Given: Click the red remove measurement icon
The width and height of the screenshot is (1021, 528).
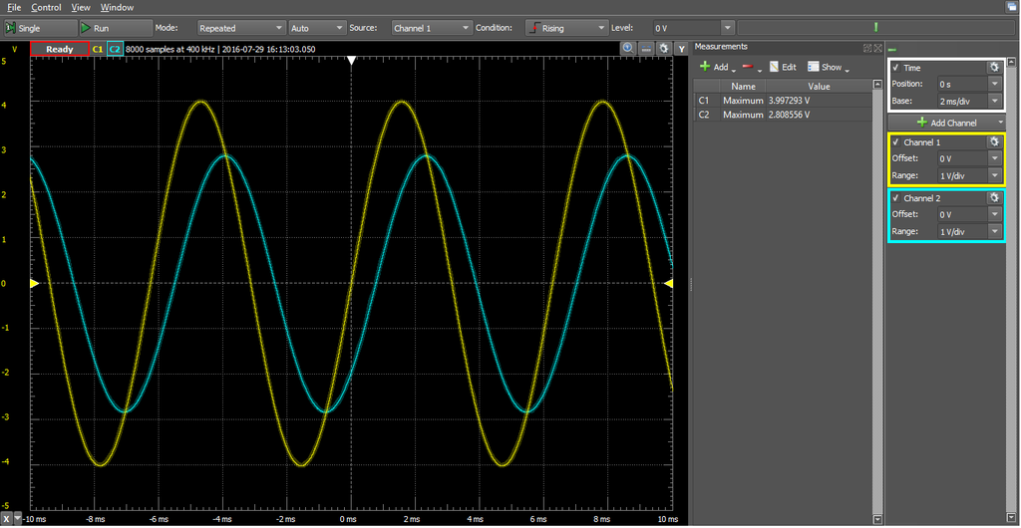Looking at the screenshot, I should pyautogui.click(x=747, y=67).
